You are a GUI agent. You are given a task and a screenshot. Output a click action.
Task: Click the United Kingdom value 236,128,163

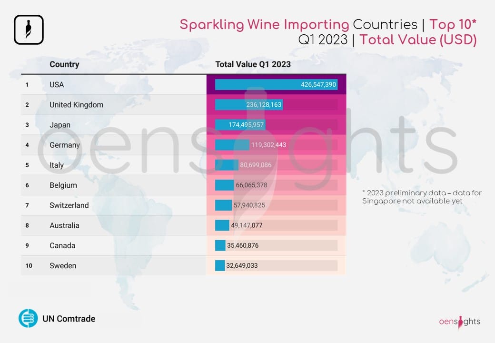[x=264, y=105]
